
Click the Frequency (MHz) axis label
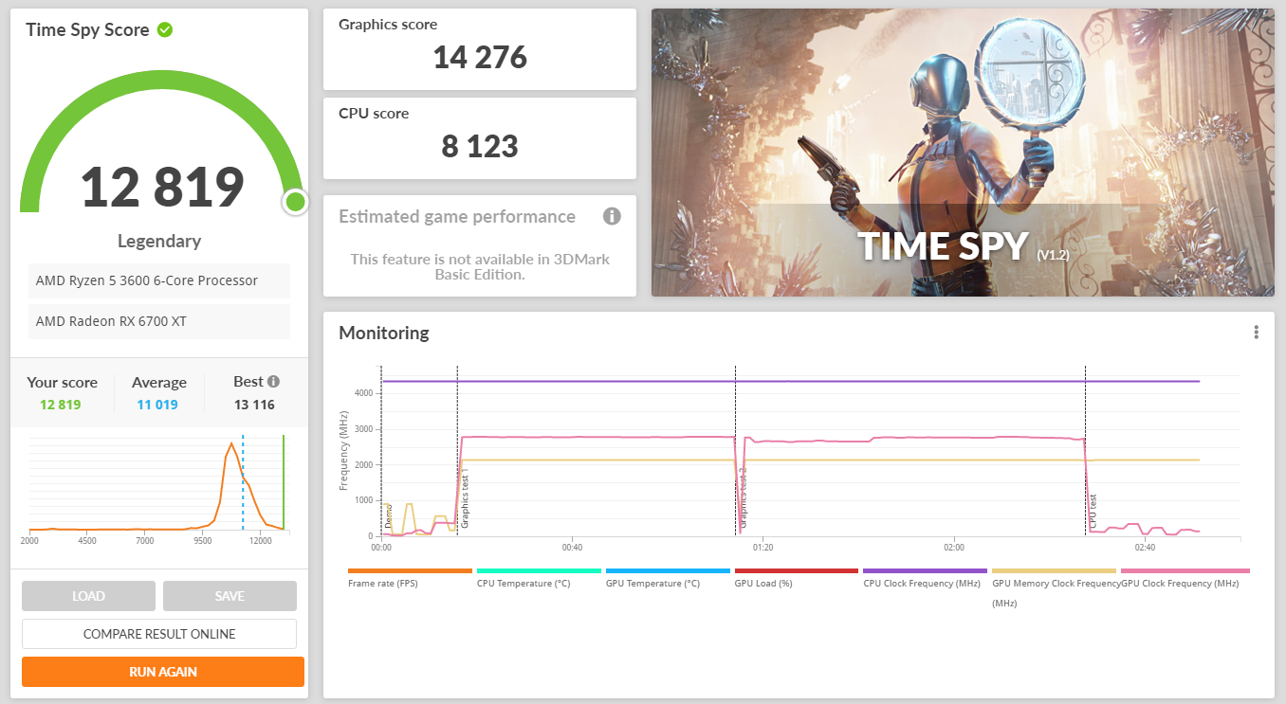343,450
